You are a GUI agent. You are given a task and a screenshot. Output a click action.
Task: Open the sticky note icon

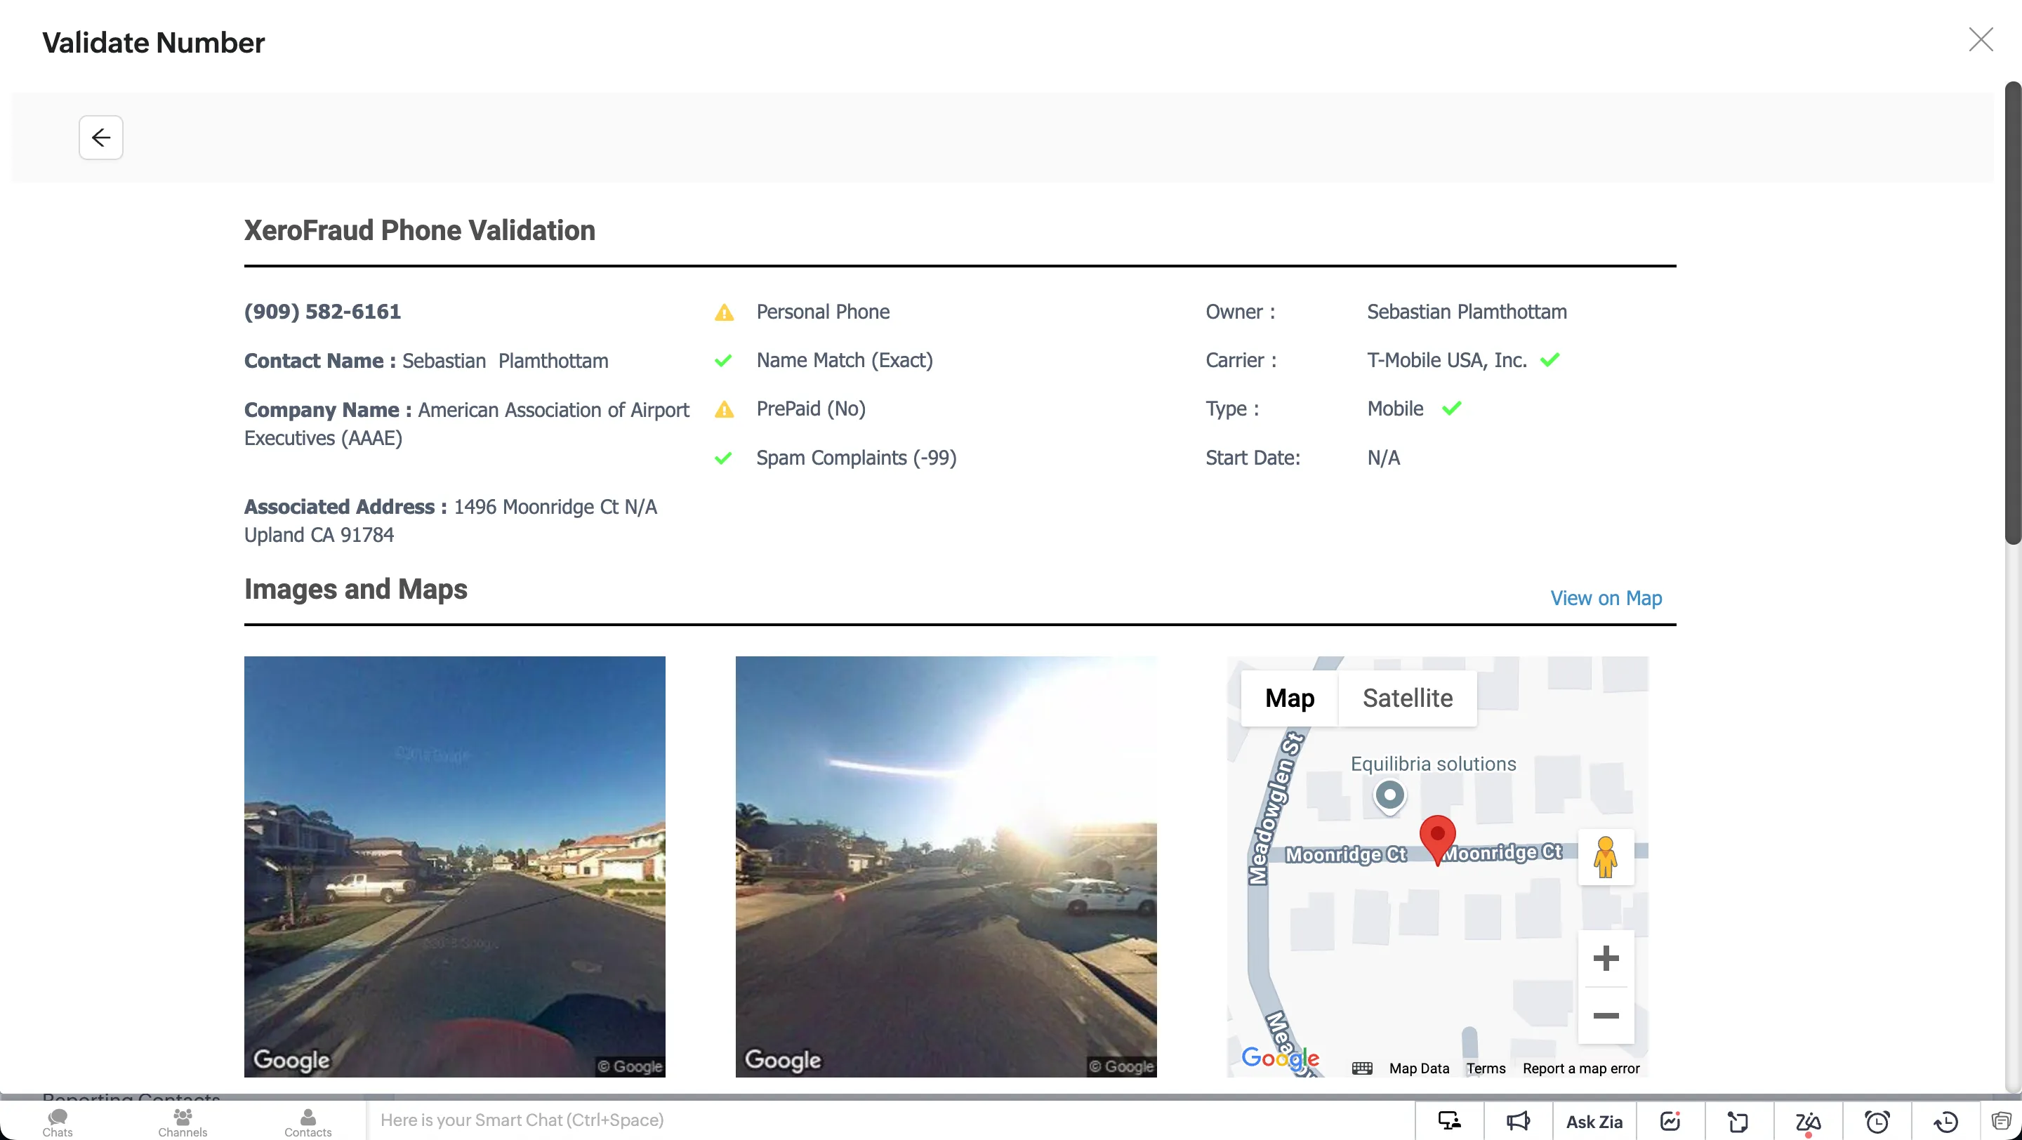click(1738, 1122)
